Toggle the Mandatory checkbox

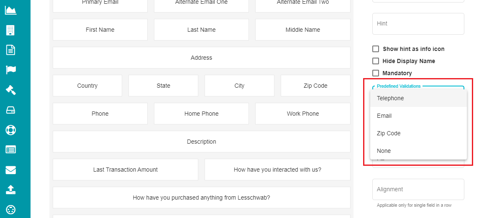click(x=376, y=73)
